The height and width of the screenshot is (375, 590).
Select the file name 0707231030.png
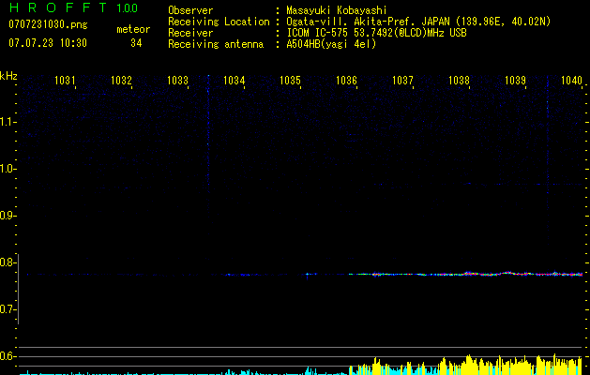click(48, 25)
